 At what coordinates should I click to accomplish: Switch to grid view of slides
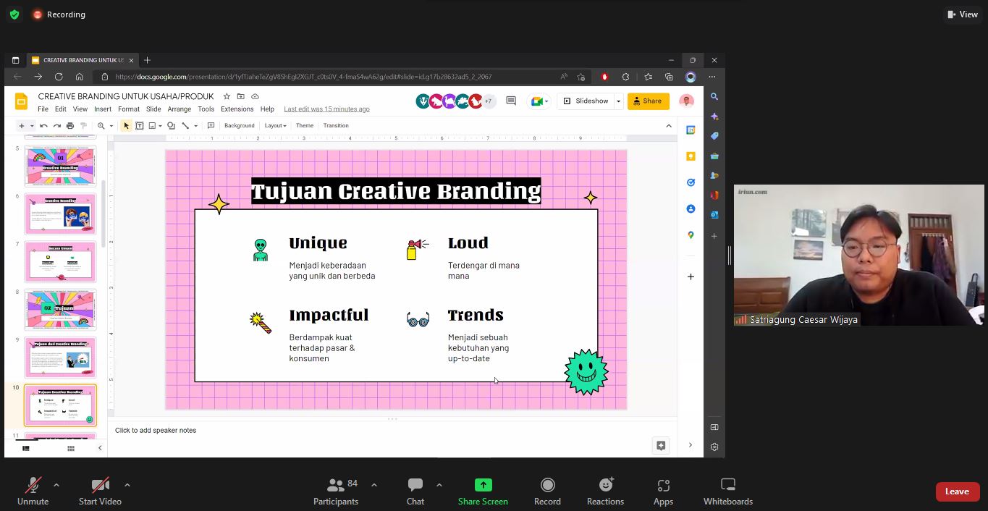[x=70, y=449]
